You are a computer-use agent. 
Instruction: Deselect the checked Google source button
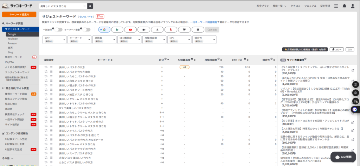(x=104, y=30)
